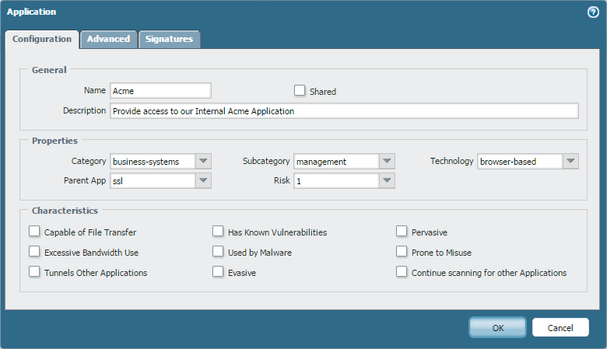Open the Signatures tab

(x=170, y=39)
